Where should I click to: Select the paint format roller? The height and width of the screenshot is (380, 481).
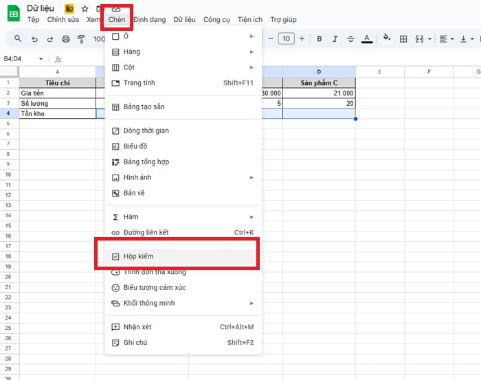[81, 39]
